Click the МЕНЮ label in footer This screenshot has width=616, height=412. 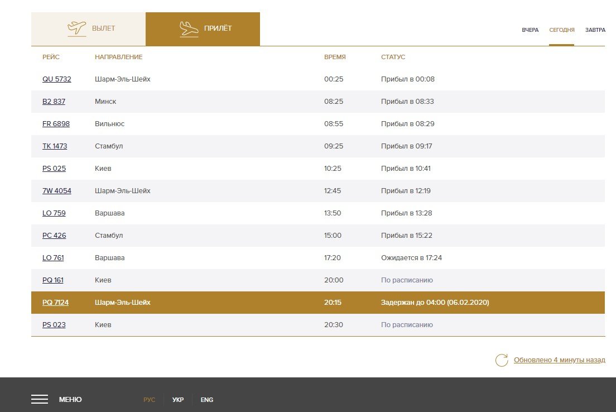(x=70, y=400)
